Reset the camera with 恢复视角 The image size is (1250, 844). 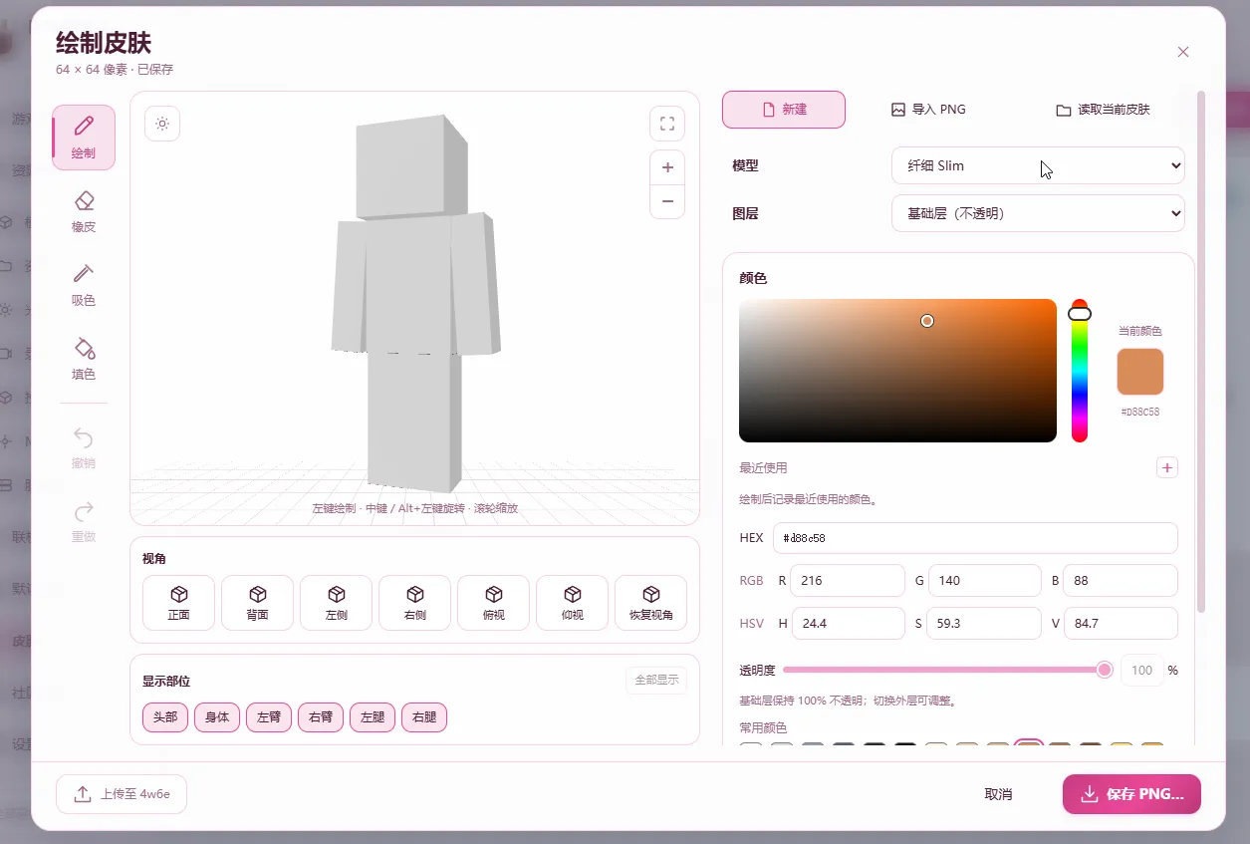(x=651, y=603)
